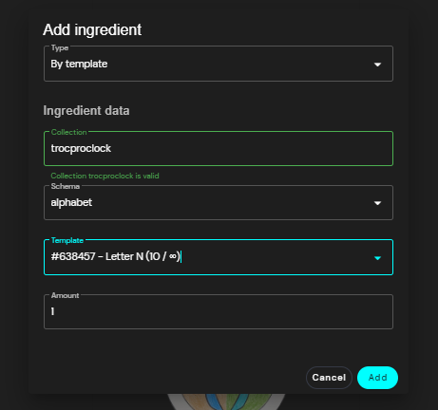Viewport: 438px width, 410px height.
Task: Click the Amount field label
Action: point(65,295)
